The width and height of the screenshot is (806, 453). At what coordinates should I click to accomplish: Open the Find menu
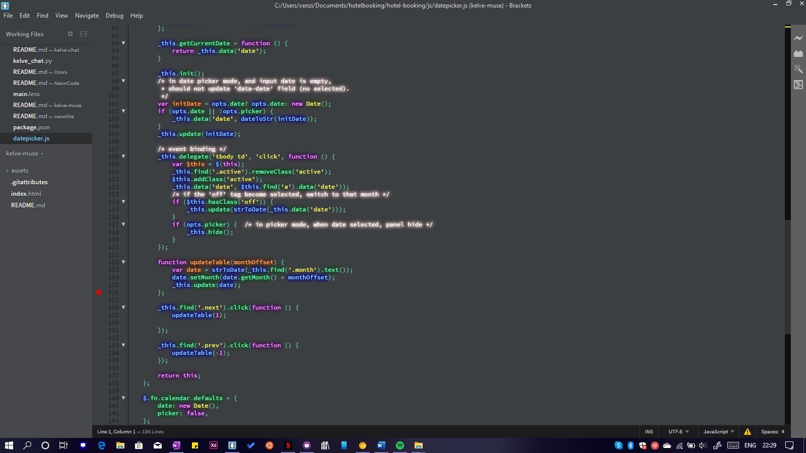[42, 16]
